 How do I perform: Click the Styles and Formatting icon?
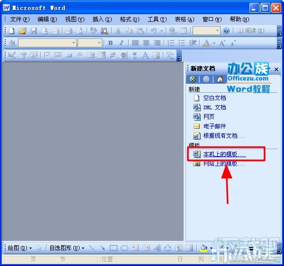tap(12, 43)
